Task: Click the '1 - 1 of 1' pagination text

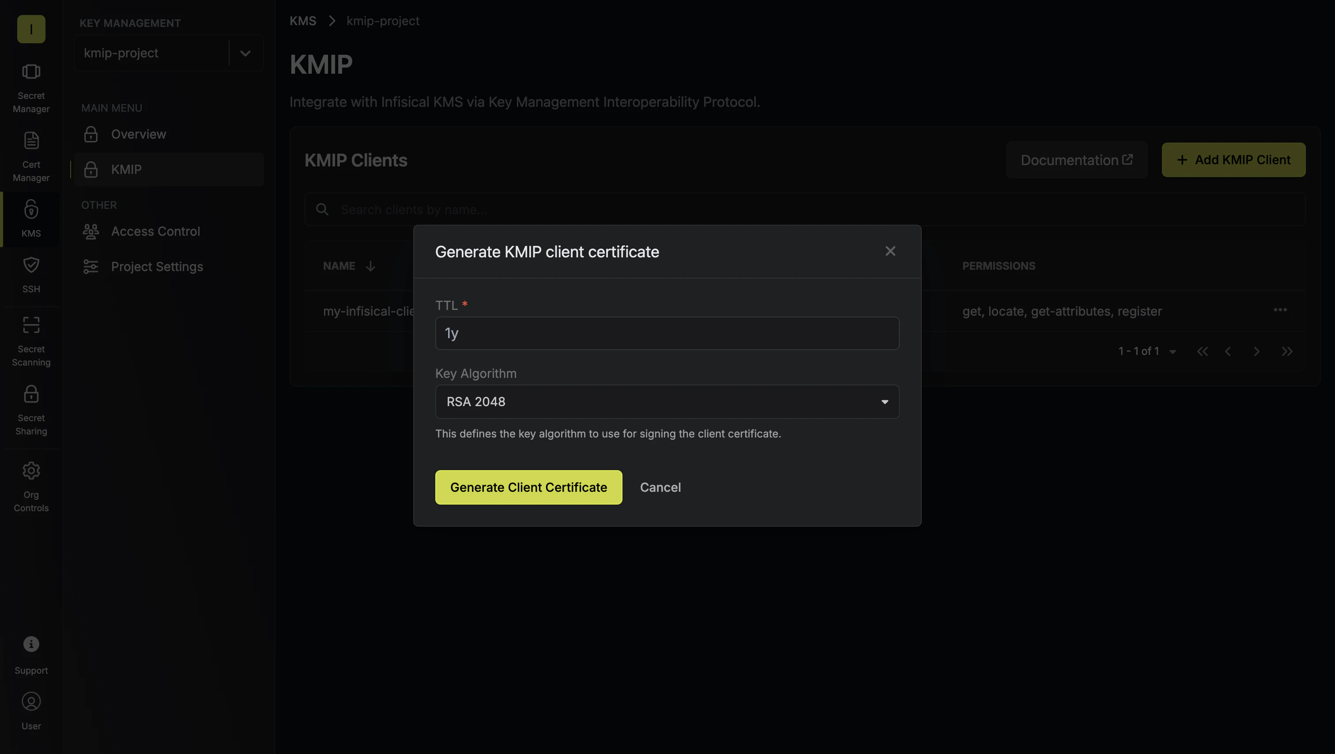Action: tap(1138, 351)
